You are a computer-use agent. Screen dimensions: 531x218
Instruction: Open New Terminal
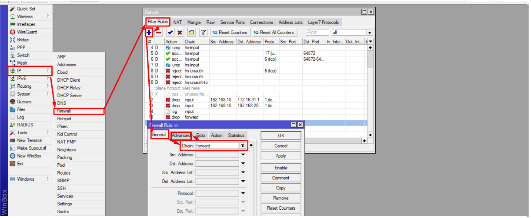pyautogui.click(x=30, y=140)
